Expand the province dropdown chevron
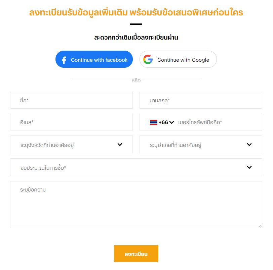This screenshot has width=273, height=270. [120, 145]
